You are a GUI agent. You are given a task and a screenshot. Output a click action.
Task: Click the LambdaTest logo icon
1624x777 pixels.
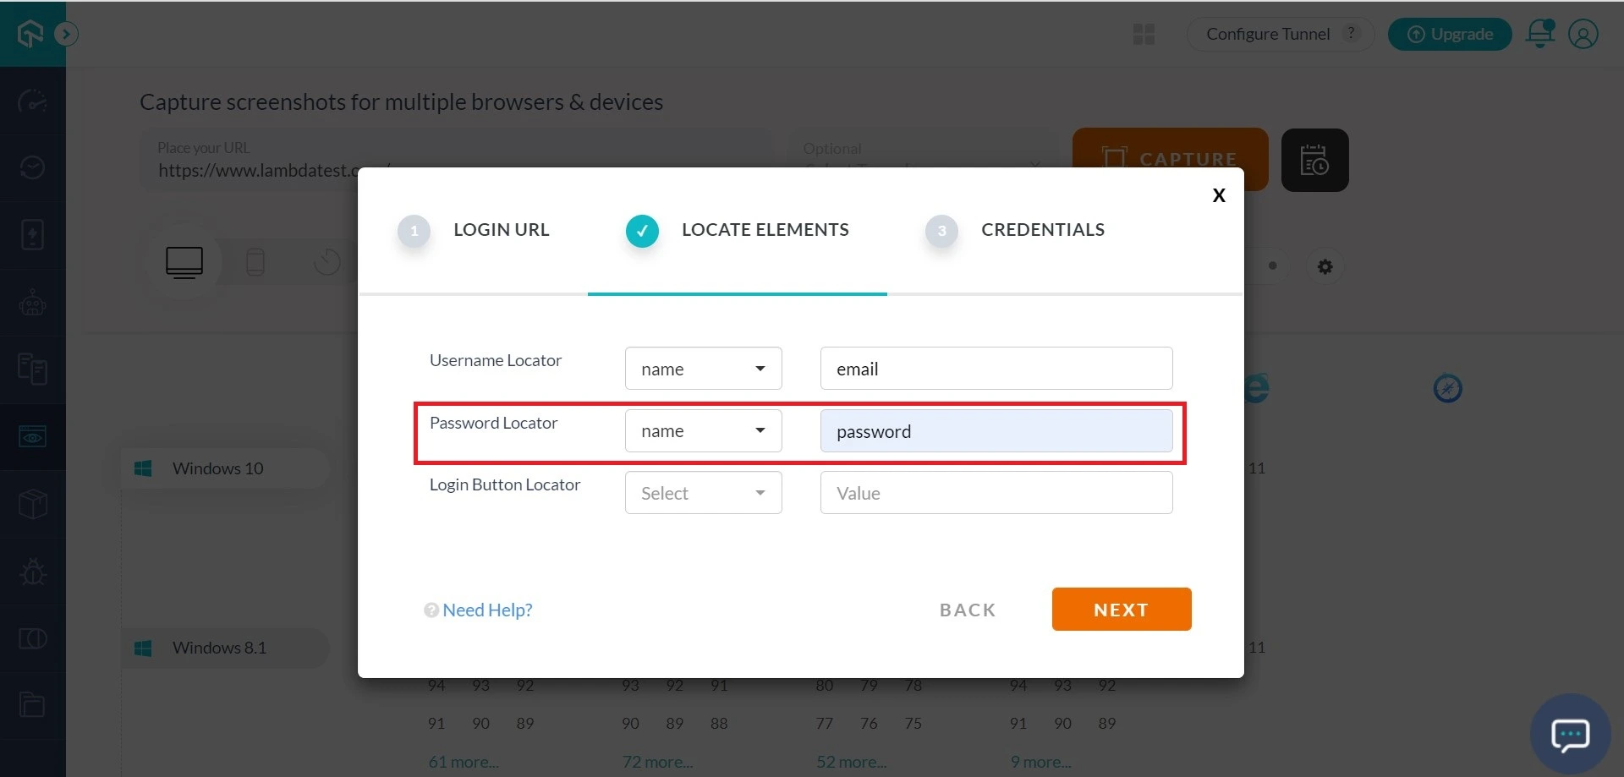30,34
